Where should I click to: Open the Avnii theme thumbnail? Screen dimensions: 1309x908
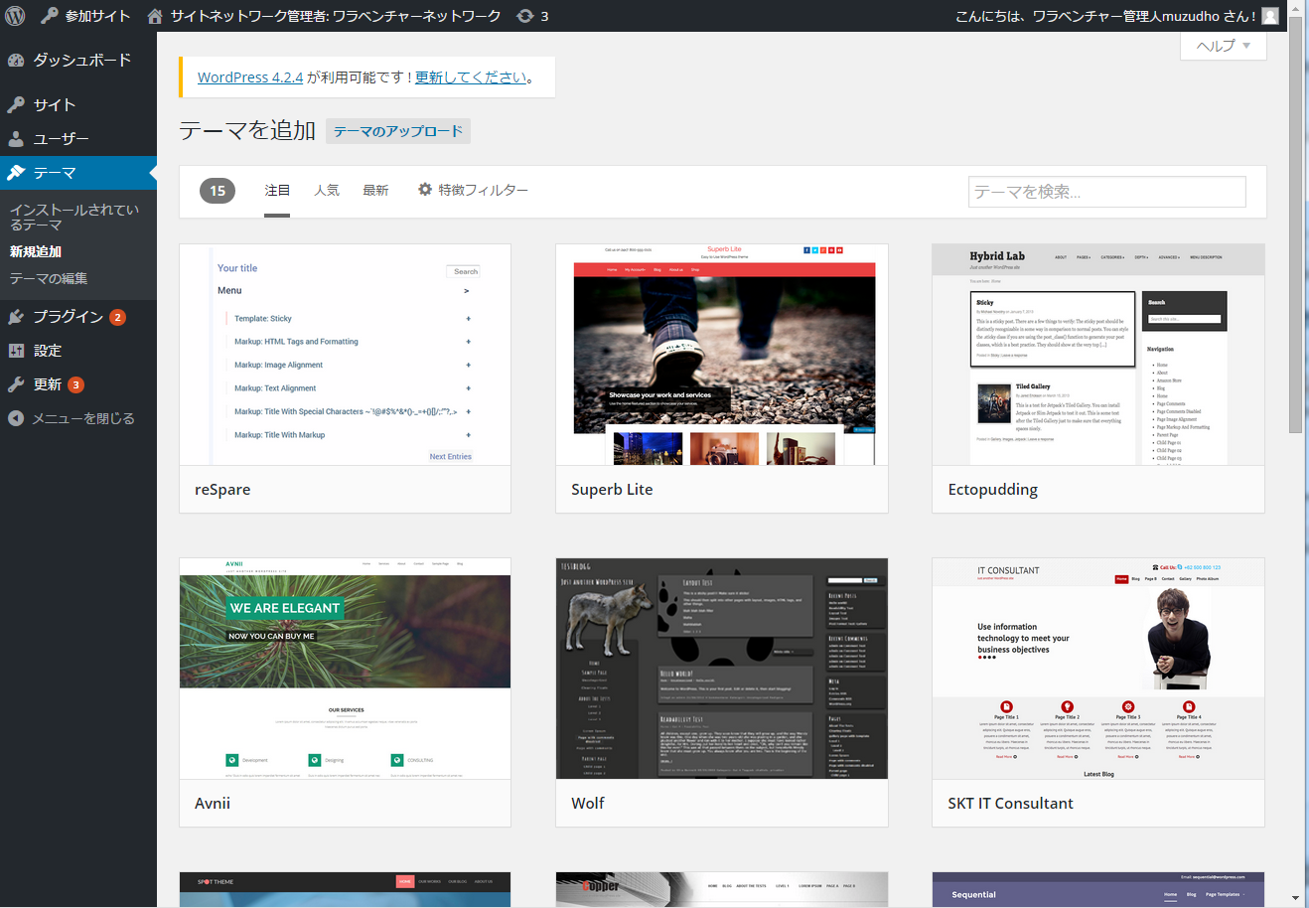pyautogui.click(x=345, y=669)
